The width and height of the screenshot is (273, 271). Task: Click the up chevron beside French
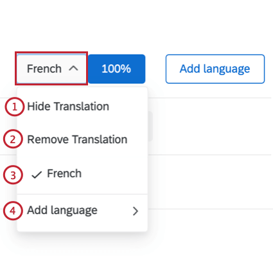(x=73, y=69)
